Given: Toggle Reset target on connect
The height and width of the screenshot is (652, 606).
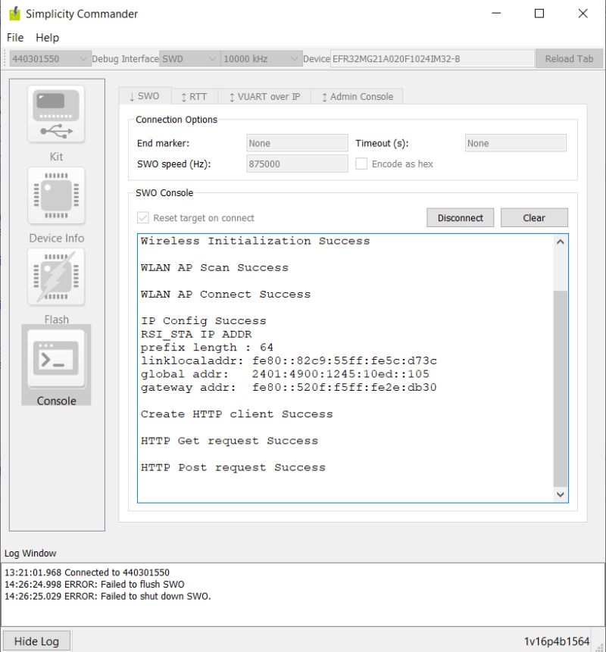Looking at the screenshot, I should pos(143,217).
